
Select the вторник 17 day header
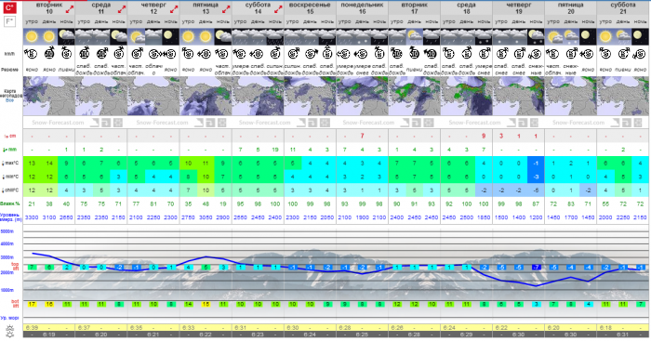point(415,8)
